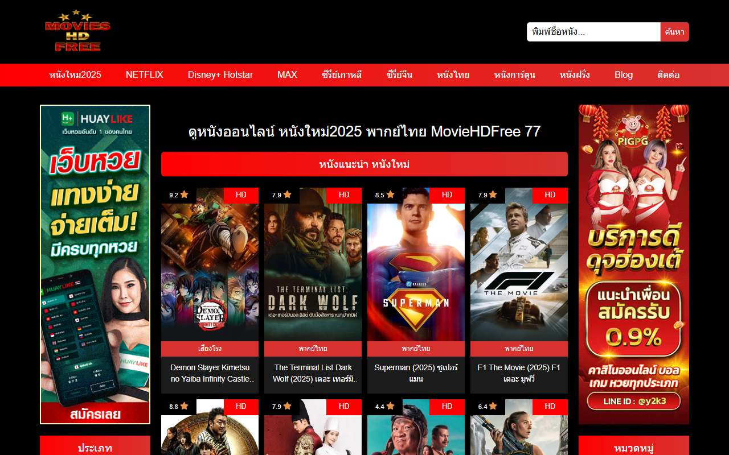Click the 7.9 star rating on F1 The Movie
Image resolution: width=729 pixels, height=455 pixels.
(488, 195)
